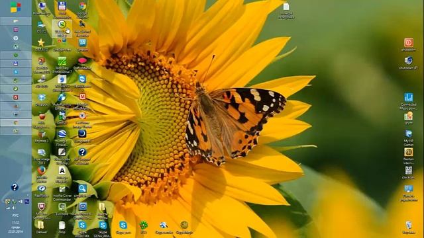424x238 pixels.
Task: Open the clocktab desktop shortcut
Action: [408, 173]
